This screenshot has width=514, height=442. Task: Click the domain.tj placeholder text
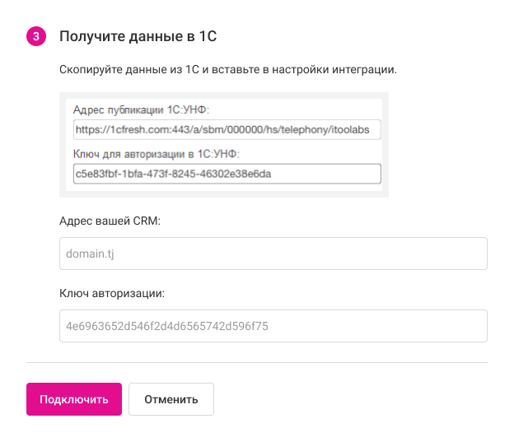(x=88, y=254)
